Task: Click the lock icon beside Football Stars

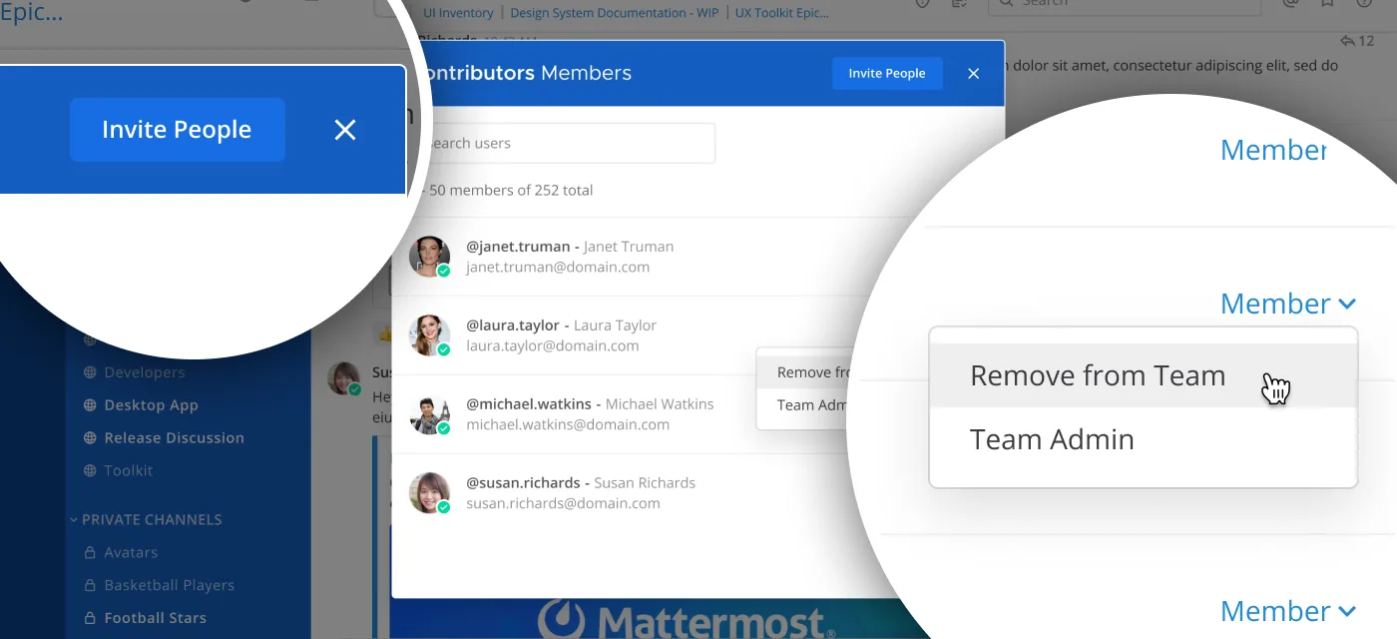Action: tap(90, 618)
